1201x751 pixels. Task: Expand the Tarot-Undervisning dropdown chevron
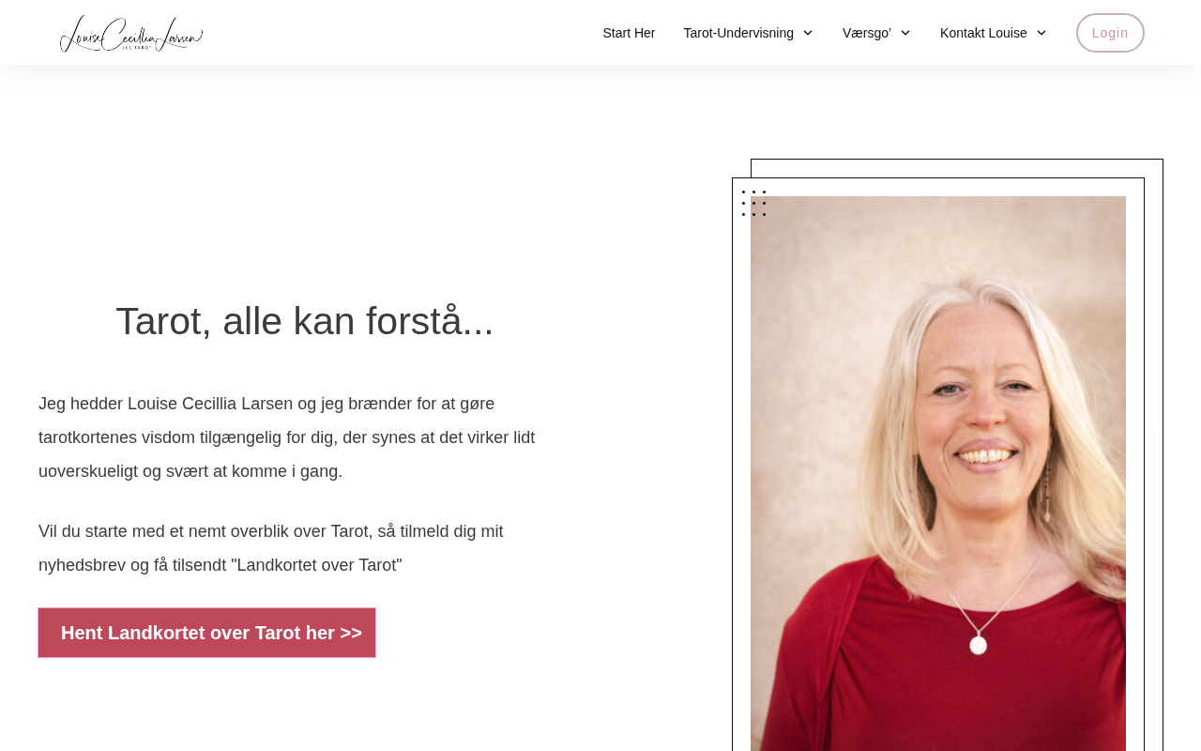tap(807, 33)
